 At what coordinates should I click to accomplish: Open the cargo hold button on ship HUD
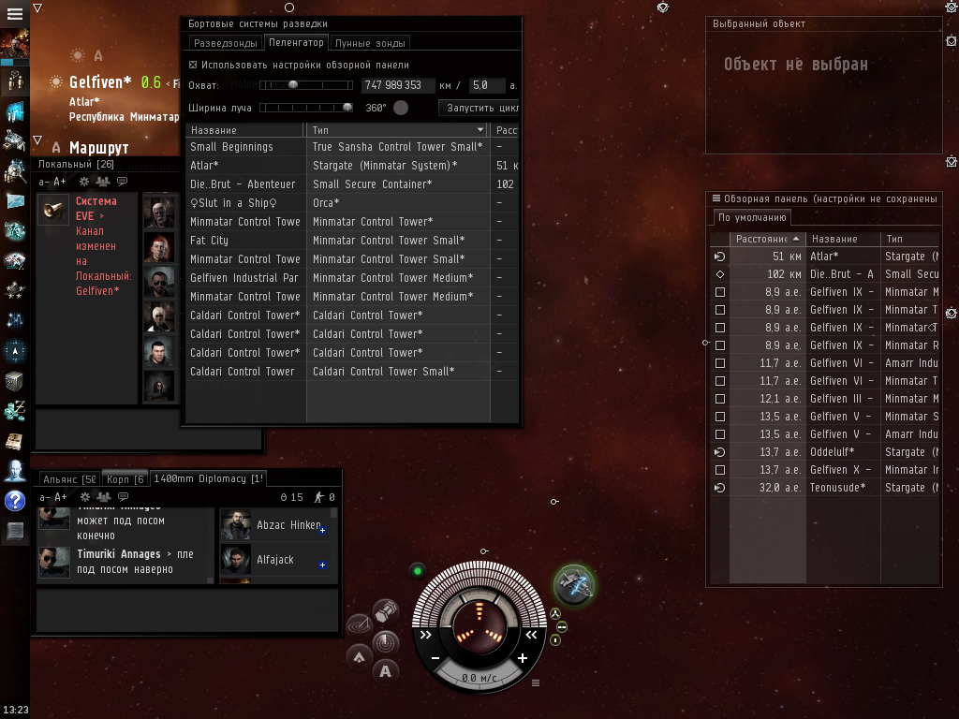click(386, 611)
